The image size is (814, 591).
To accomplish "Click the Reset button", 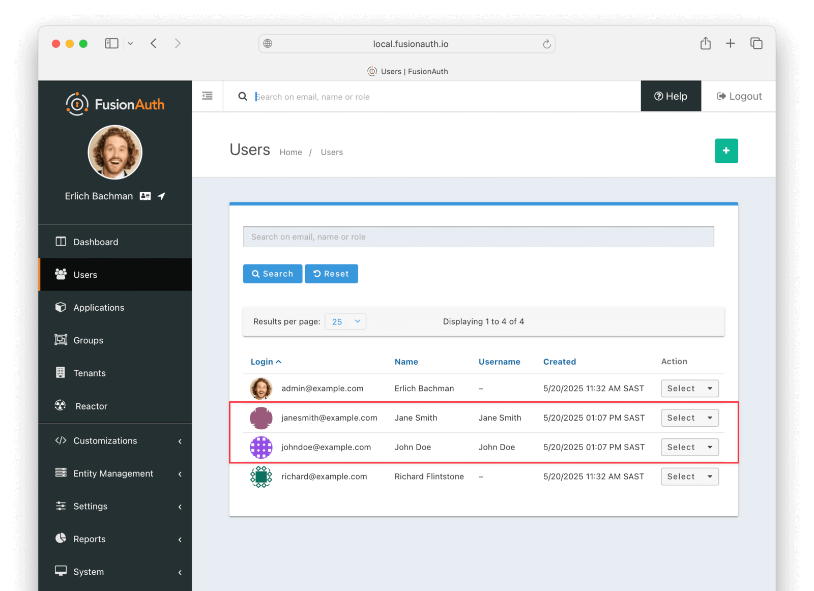I will [x=331, y=274].
